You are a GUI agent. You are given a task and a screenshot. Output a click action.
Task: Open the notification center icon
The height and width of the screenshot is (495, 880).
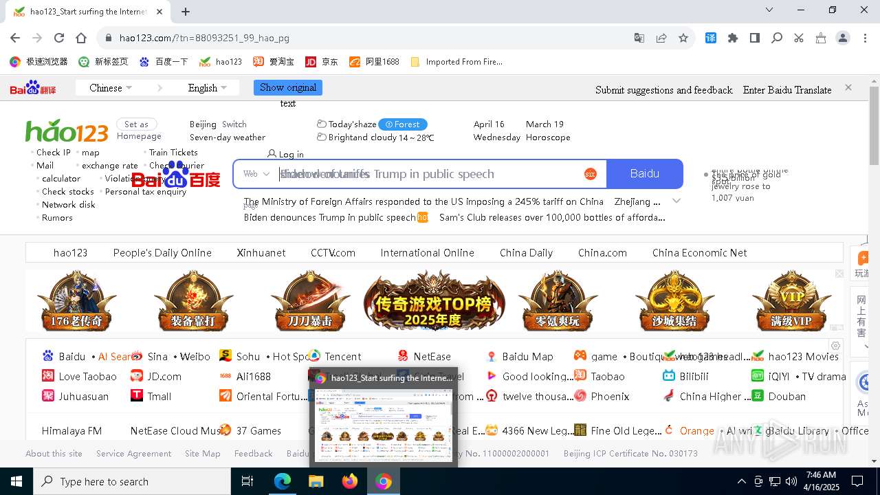[x=857, y=481]
